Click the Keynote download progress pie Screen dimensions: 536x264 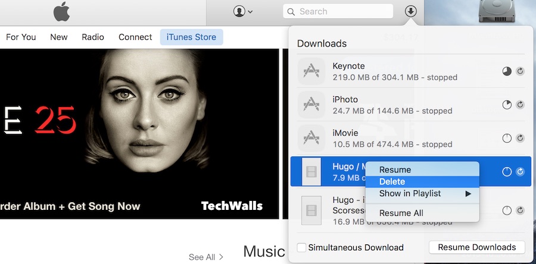click(507, 71)
